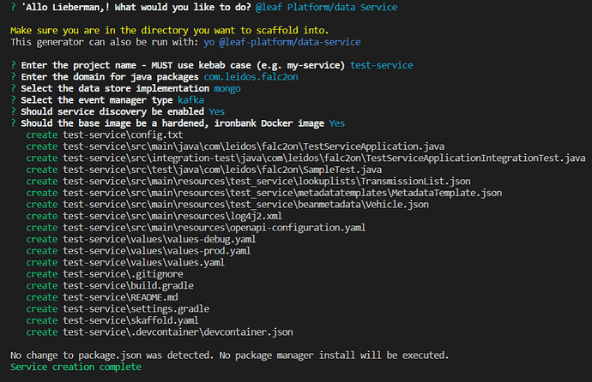Click the 'kafka' event manager answer
The height and width of the screenshot is (382, 592).
coord(190,100)
